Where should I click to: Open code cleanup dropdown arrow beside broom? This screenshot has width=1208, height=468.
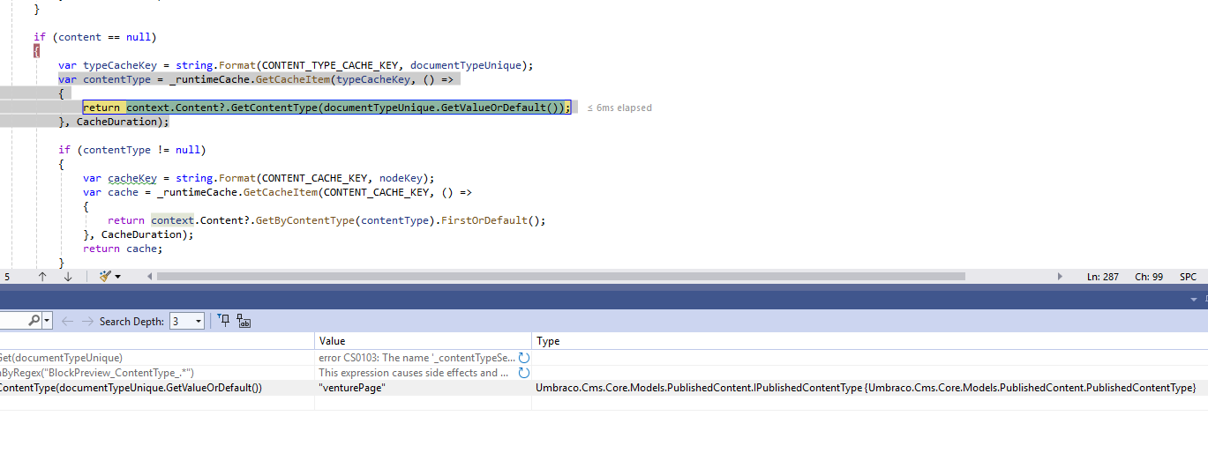(118, 277)
